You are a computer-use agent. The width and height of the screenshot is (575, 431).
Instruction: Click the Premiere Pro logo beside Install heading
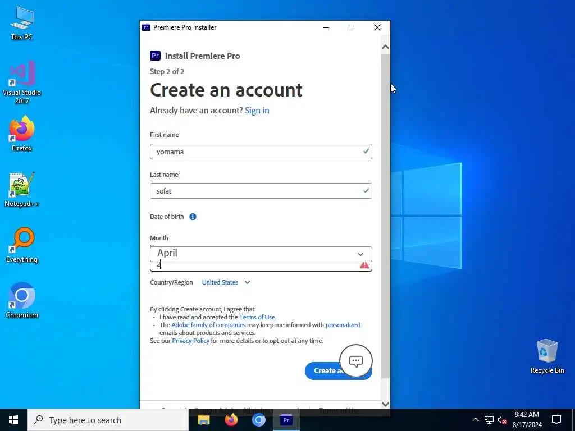155,56
